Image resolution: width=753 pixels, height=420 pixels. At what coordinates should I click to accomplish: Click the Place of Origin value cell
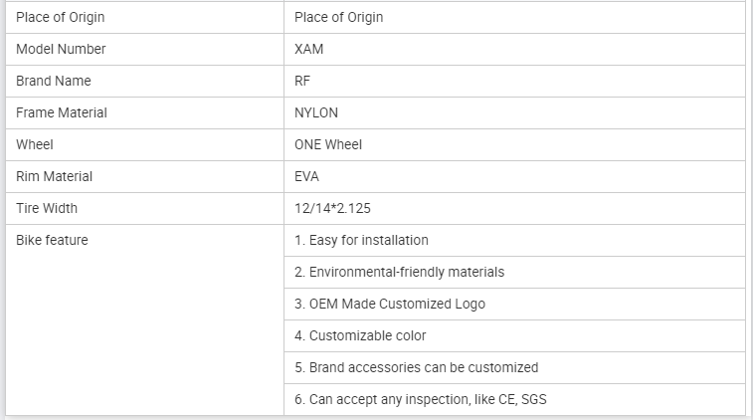(338, 17)
